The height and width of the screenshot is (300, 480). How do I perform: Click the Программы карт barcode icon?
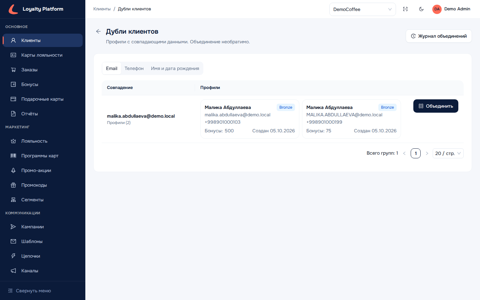(13, 156)
